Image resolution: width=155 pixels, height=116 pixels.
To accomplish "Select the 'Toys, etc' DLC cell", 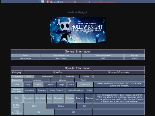I will click(80, 98).
